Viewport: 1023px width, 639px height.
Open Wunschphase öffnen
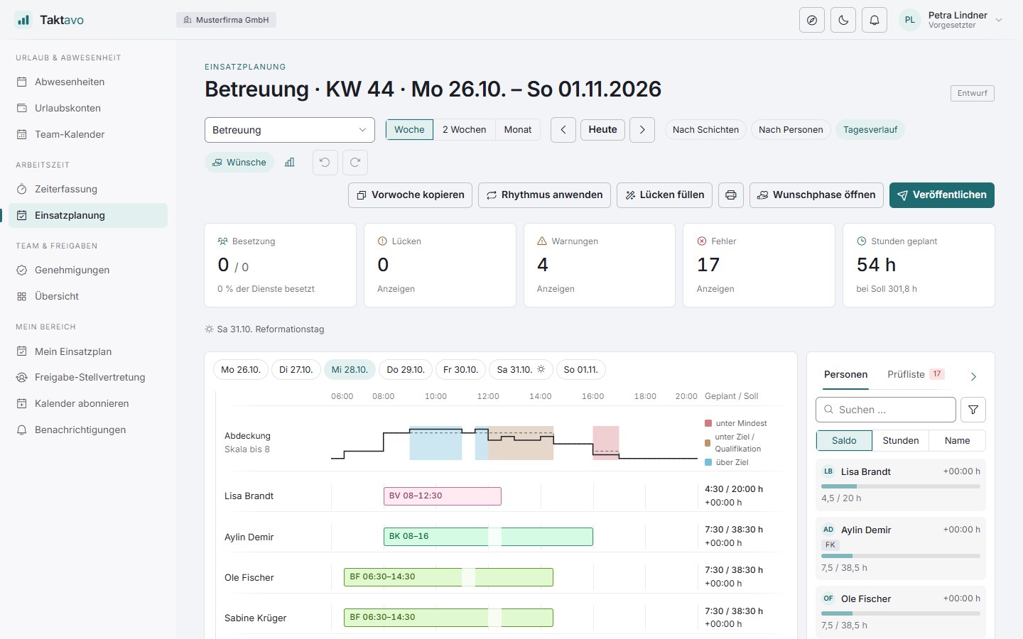816,195
